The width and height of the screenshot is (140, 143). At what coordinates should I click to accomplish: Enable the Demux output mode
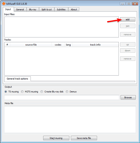click(x=67, y=92)
